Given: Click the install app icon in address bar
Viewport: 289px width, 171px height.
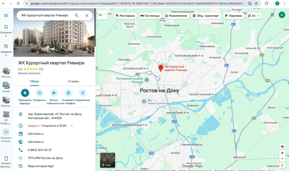Looking at the screenshot, I should point(250,3).
